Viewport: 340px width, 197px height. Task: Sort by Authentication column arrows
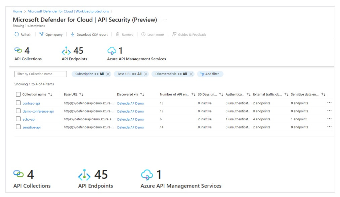point(249,94)
